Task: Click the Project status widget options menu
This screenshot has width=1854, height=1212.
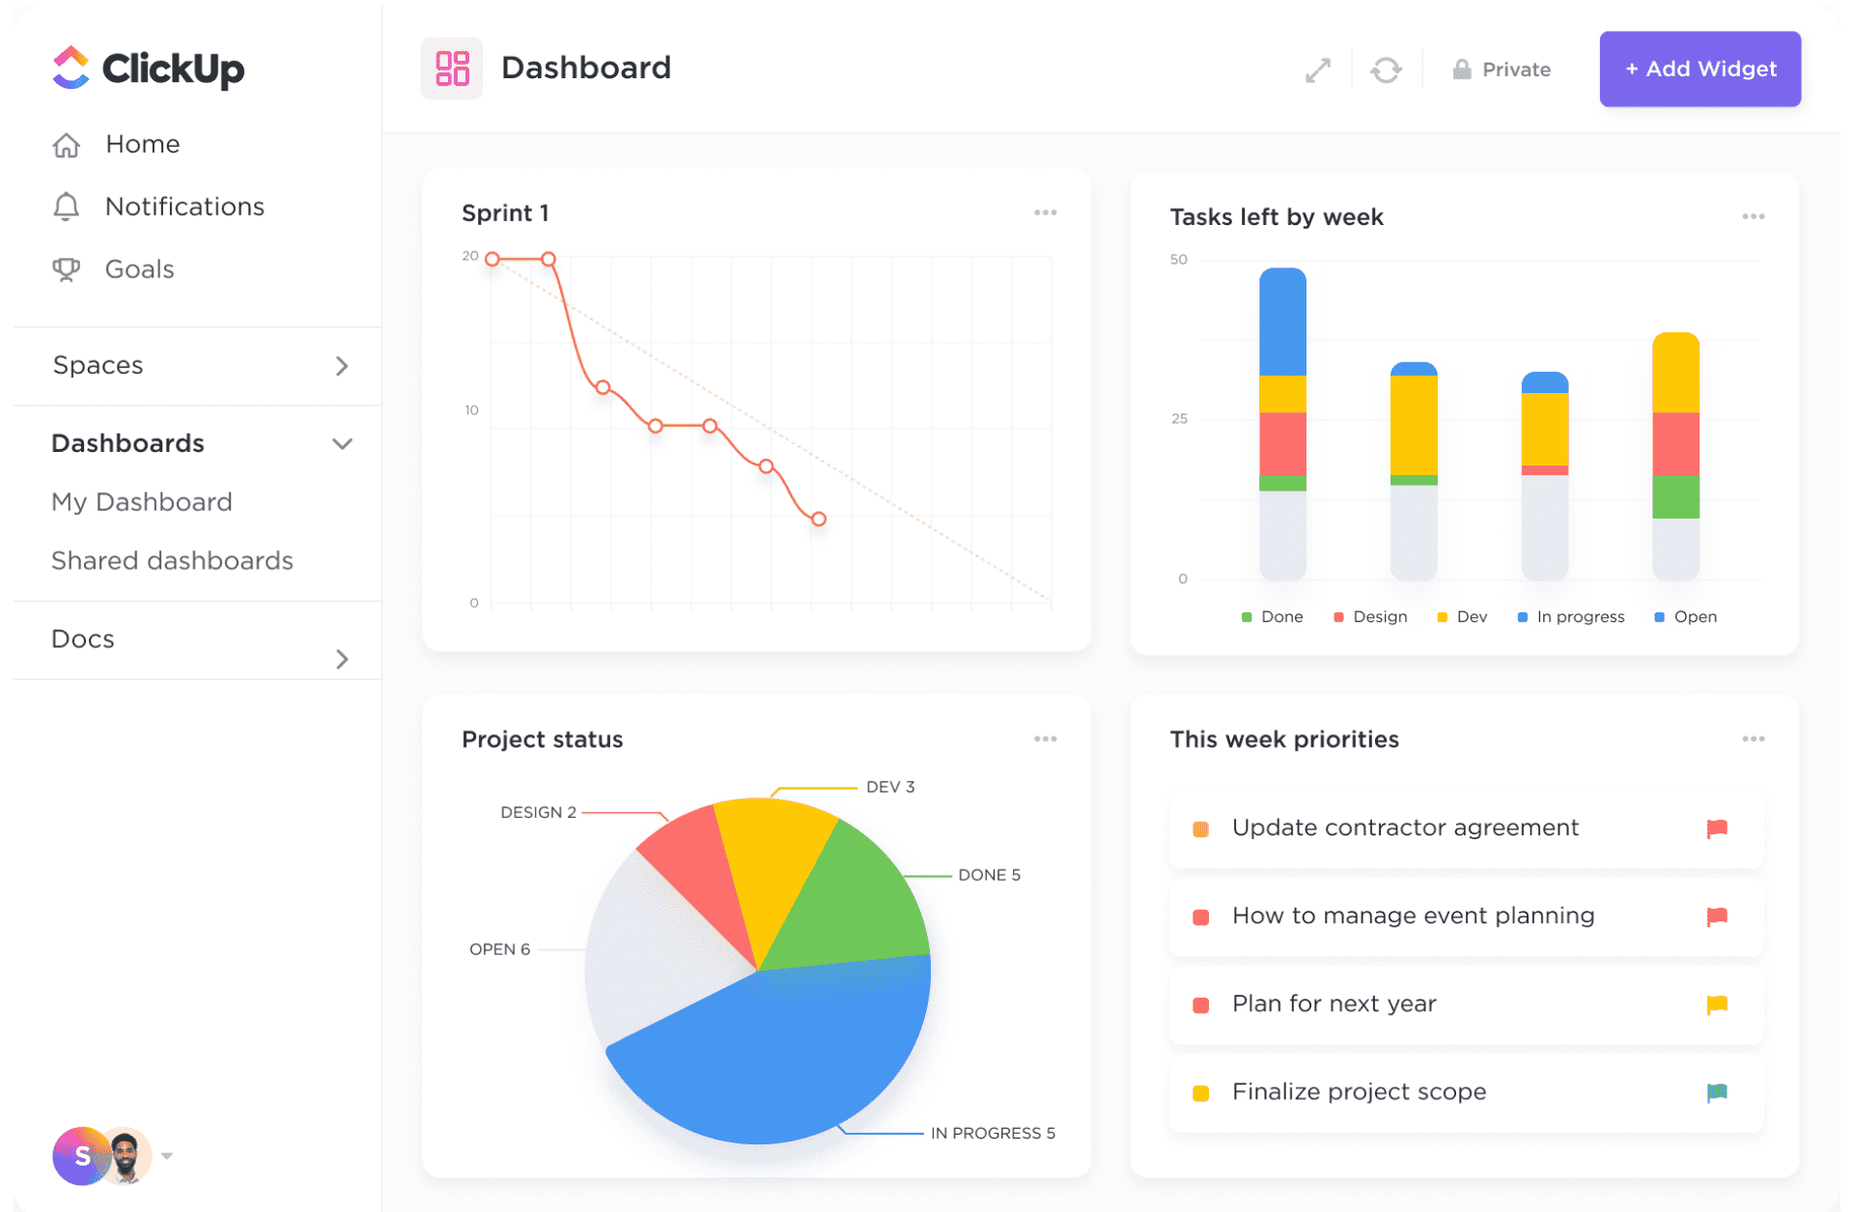Action: click(x=1046, y=739)
